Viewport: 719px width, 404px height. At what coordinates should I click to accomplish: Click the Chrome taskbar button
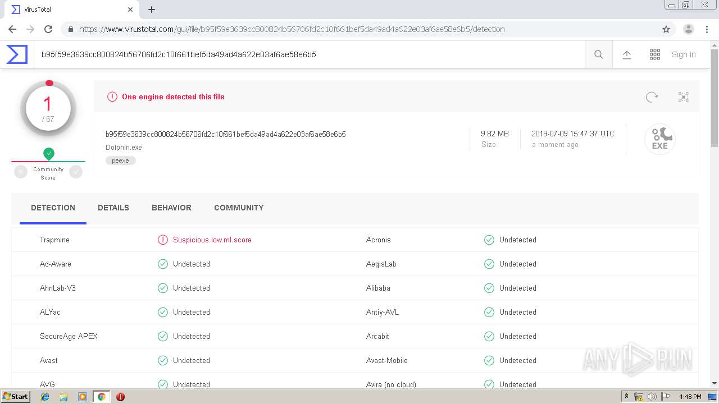pyautogui.click(x=101, y=397)
